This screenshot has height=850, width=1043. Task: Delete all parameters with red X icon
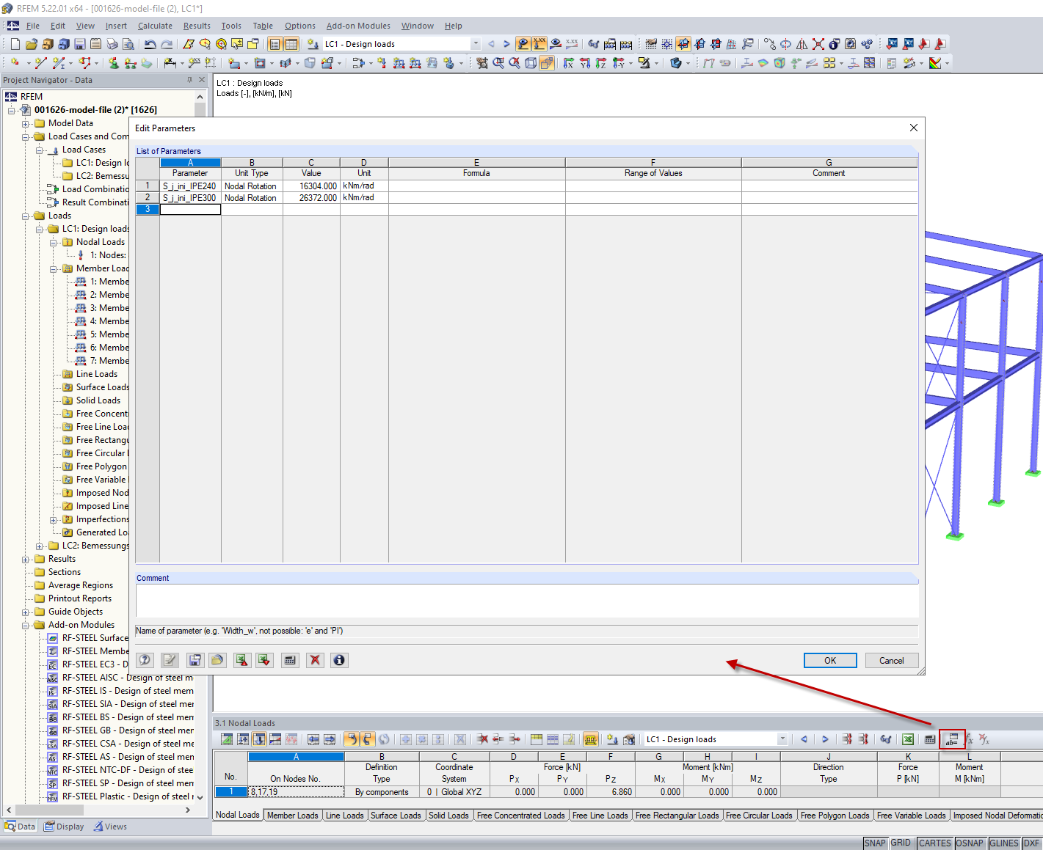315,660
